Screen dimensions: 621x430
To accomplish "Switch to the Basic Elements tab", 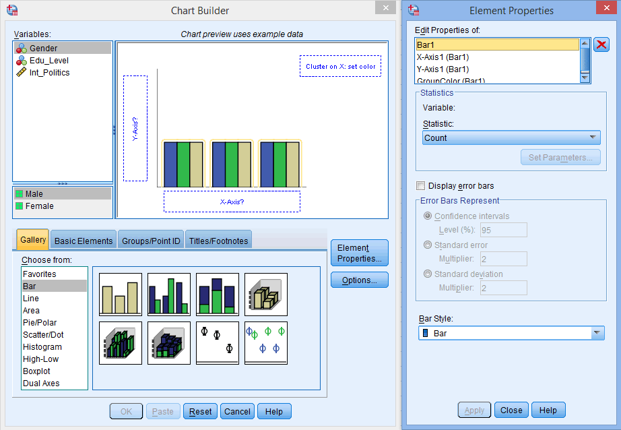I will tap(84, 239).
